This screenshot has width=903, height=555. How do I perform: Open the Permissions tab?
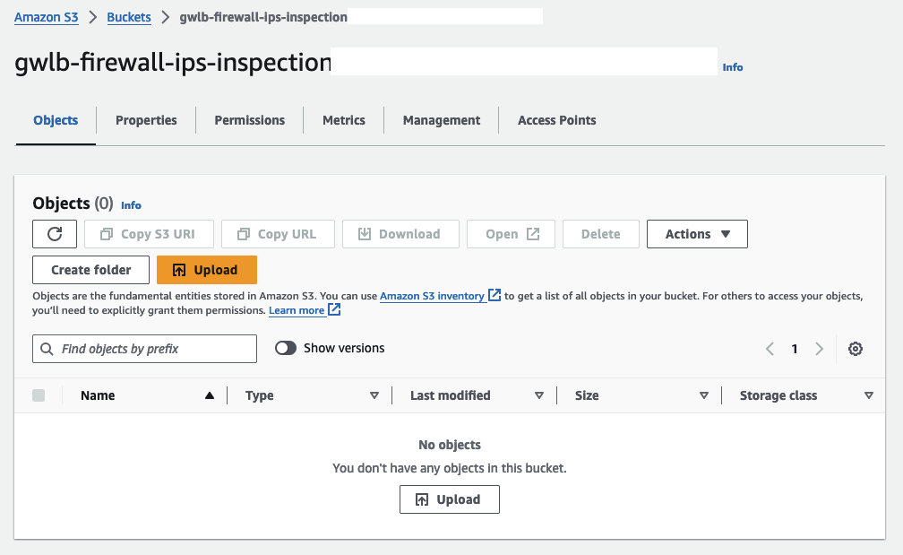[x=249, y=120]
